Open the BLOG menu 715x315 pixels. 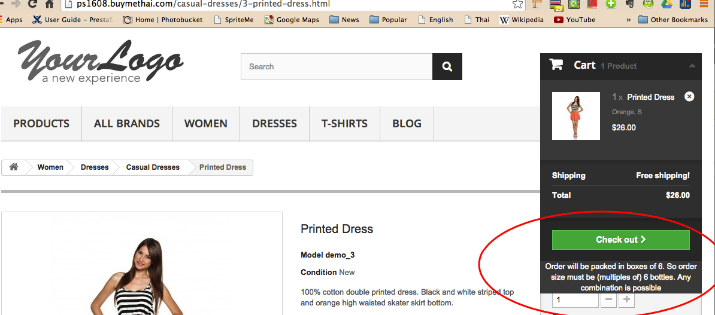pyautogui.click(x=407, y=123)
